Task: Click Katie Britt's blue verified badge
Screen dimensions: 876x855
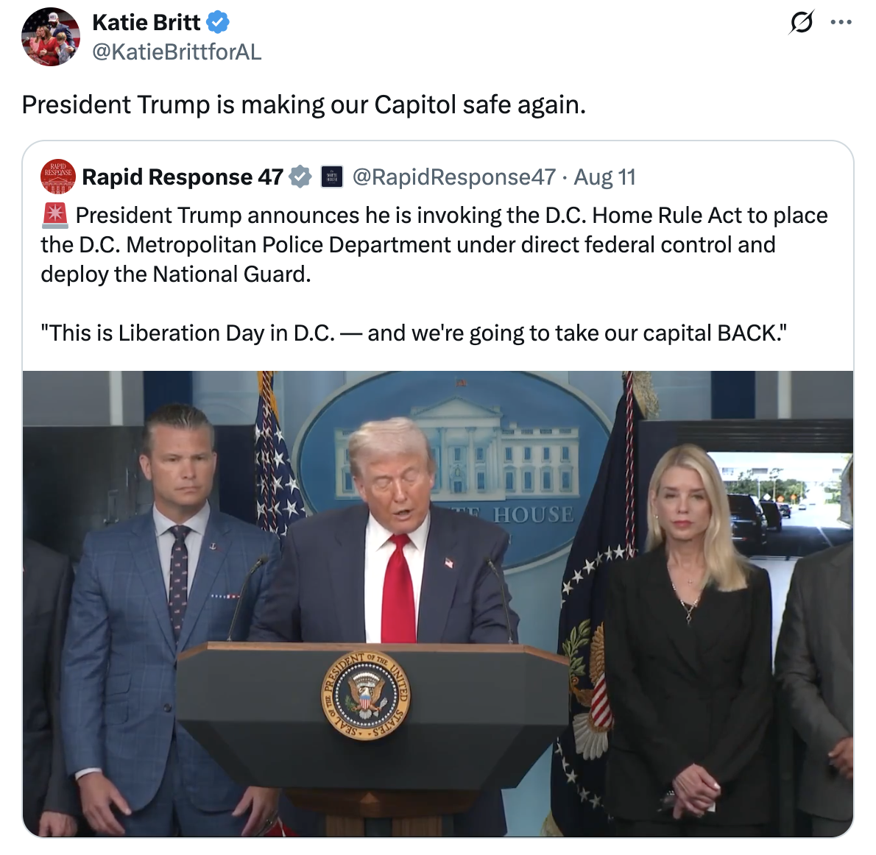Action: [218, 22]
